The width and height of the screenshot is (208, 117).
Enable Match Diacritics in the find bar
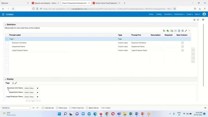(x=71, y=108)
